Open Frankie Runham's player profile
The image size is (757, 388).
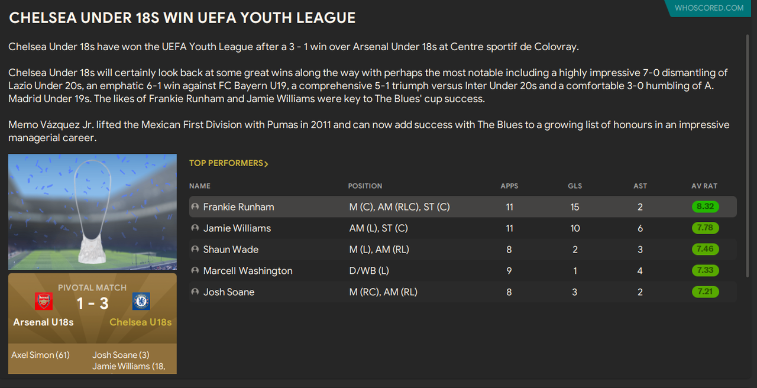[x=238, y=207]
